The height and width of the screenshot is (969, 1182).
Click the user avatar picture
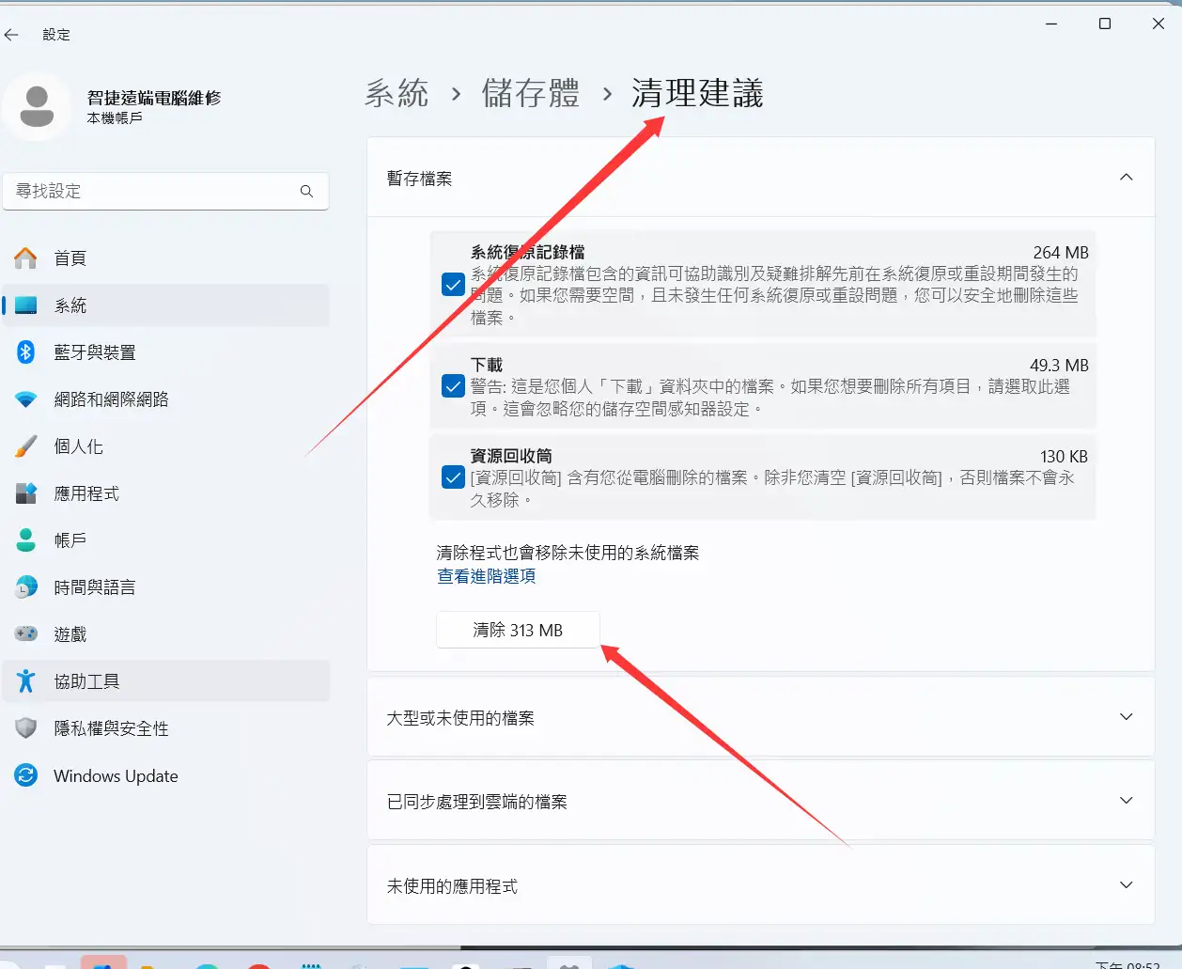pos(38,106)
